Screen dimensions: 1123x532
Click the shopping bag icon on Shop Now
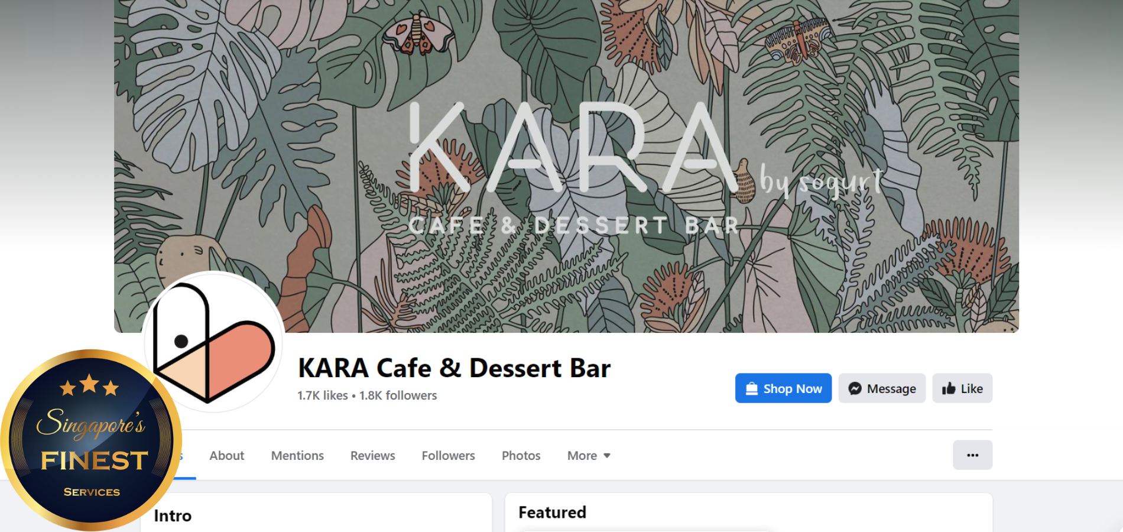pos(752,388)
